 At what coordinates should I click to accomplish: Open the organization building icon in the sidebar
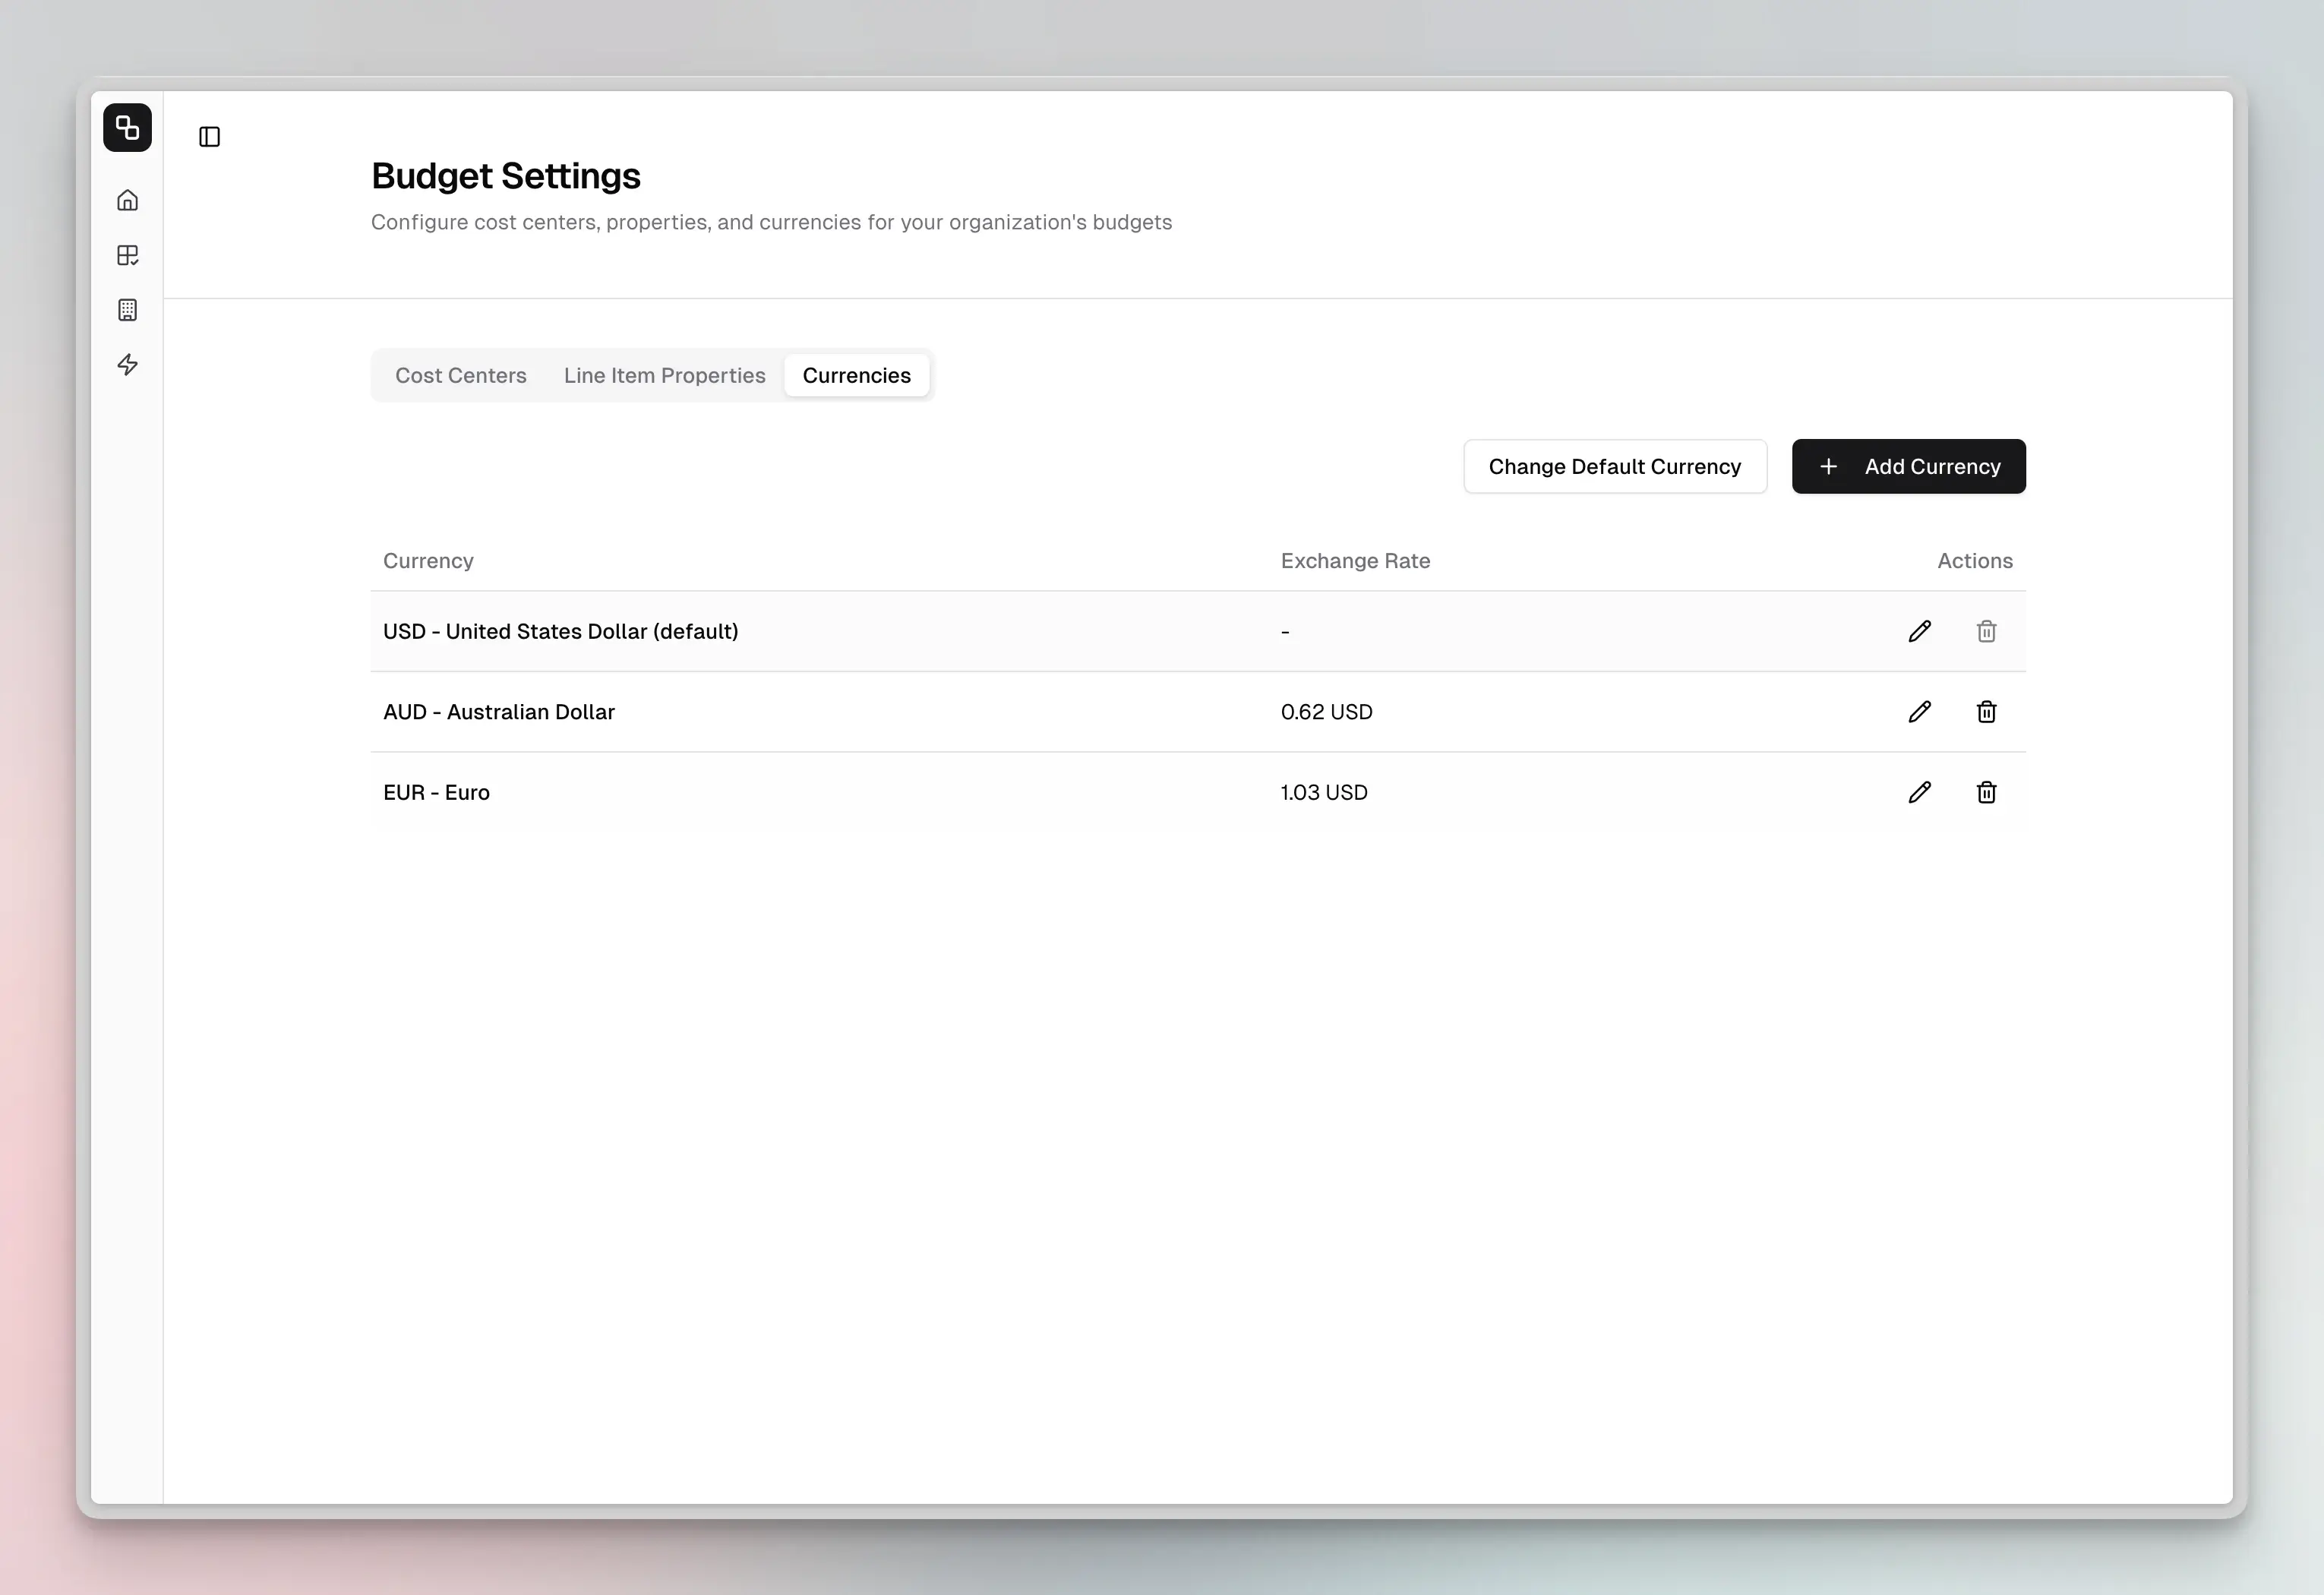(127, 310)
